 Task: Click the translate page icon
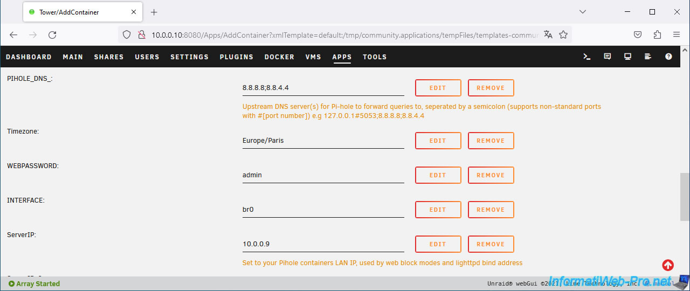[548, 34]
